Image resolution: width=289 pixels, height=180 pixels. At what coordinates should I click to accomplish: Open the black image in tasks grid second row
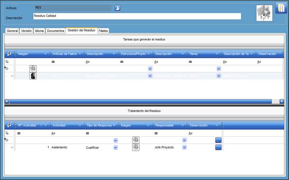(33, 76)
